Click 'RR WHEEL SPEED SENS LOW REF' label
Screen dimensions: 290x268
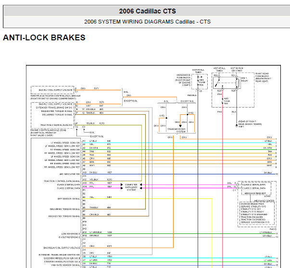tap(62, 167)
